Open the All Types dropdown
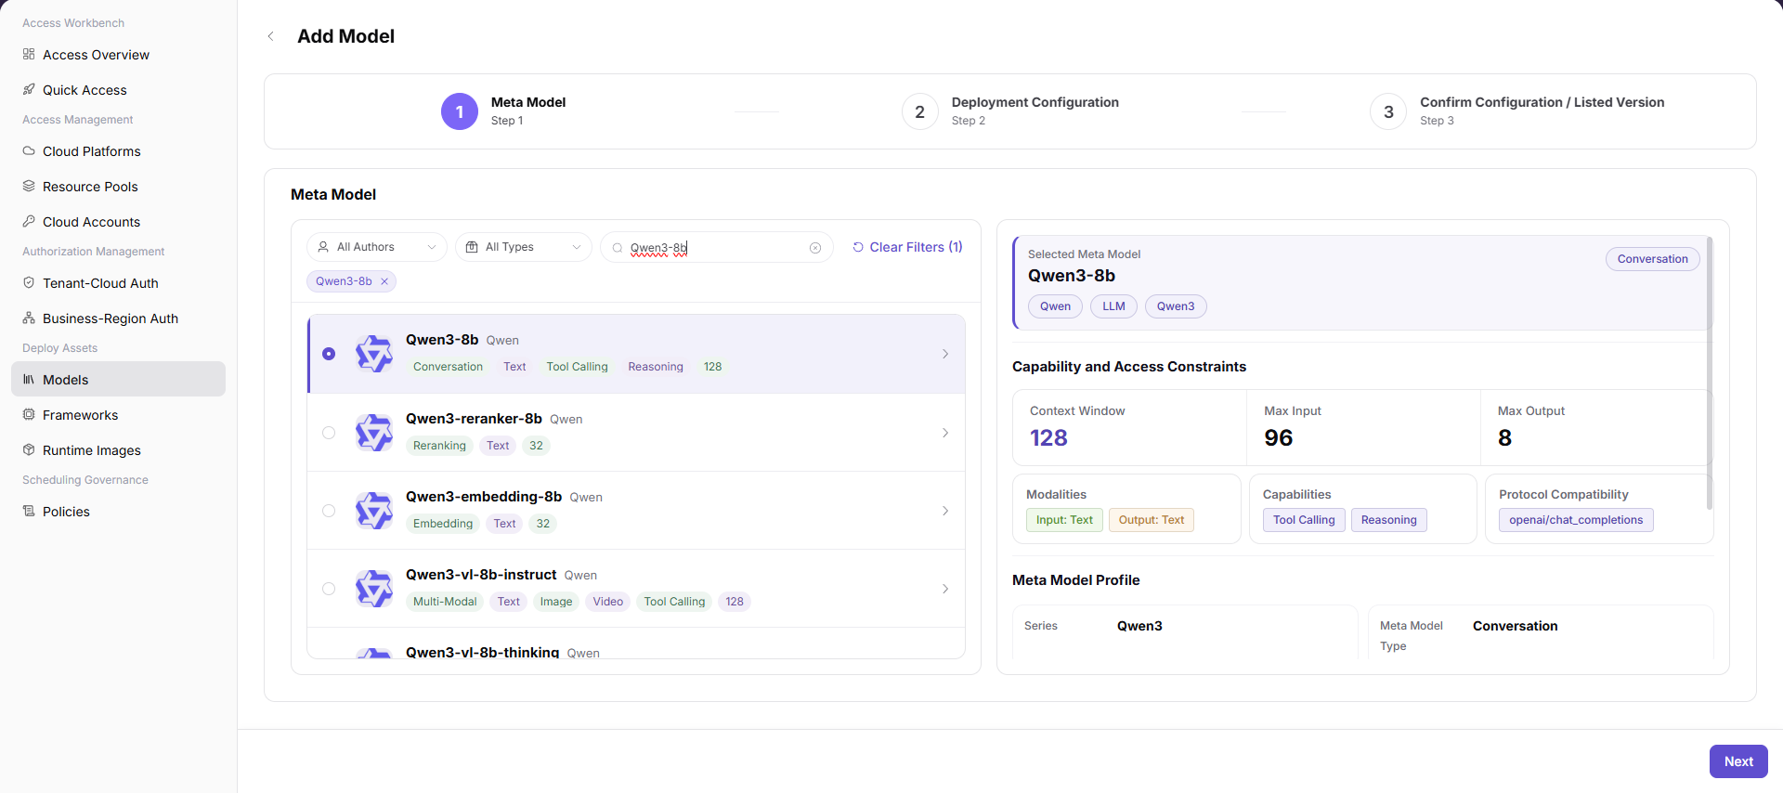The image size is (1783, 793). coord(524,247)
